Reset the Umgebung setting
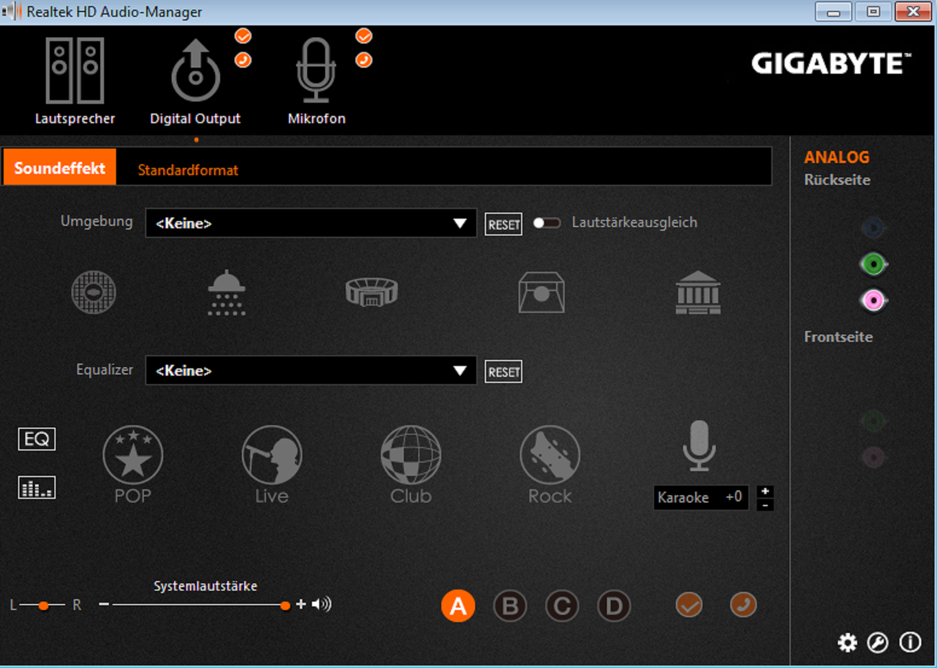The height and width of the screenshot is (668, 937). click(504, 225)
